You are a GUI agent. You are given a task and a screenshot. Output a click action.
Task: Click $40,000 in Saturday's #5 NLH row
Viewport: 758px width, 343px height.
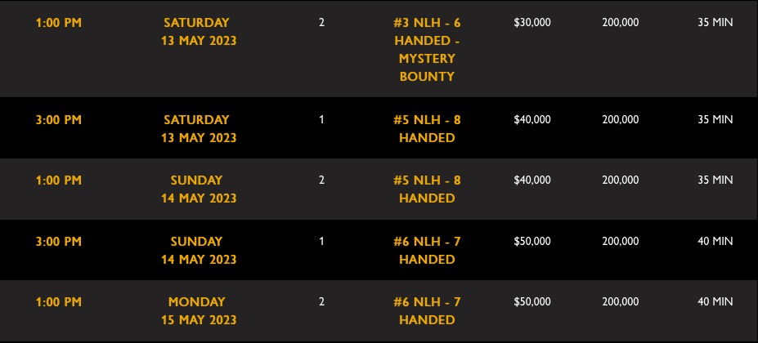point(532,120)
